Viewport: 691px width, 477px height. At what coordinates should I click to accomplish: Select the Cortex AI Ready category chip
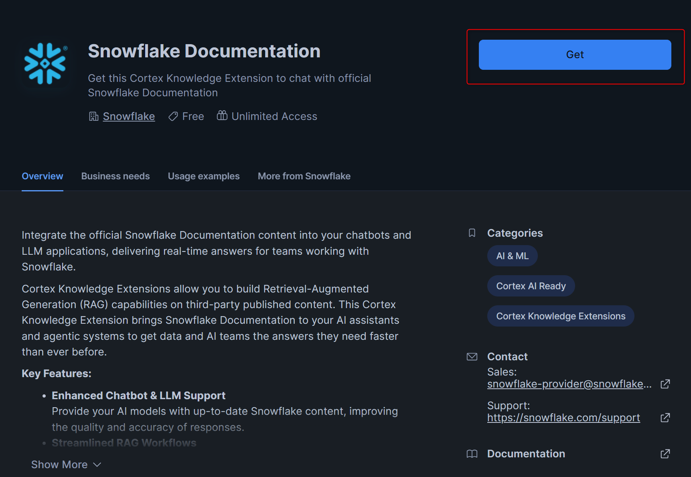pos(531,286)
